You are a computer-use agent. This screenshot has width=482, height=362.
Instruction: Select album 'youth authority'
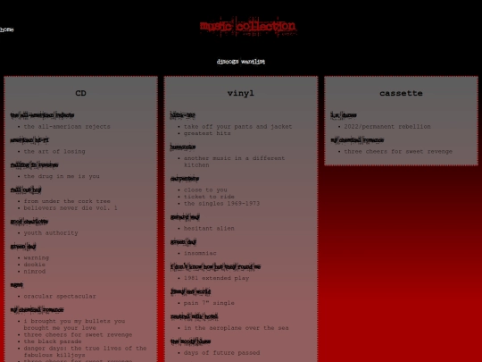click(51, 233)
